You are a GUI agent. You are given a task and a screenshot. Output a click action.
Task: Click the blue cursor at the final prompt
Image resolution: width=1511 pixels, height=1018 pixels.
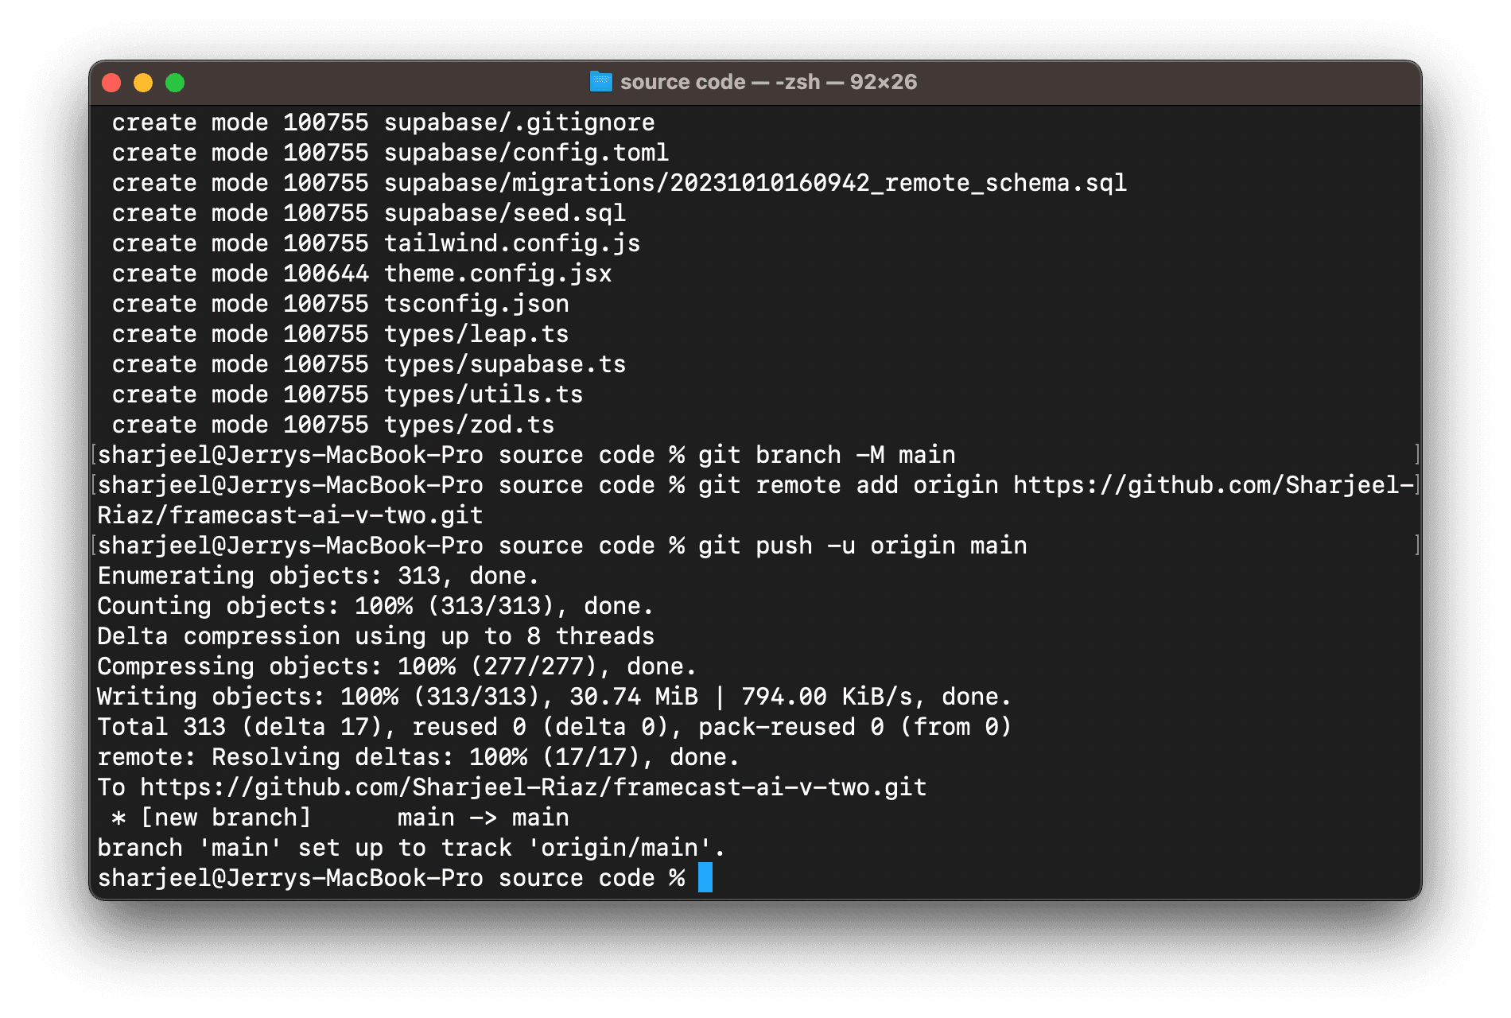pyautogui.click(x=705, y=878)
